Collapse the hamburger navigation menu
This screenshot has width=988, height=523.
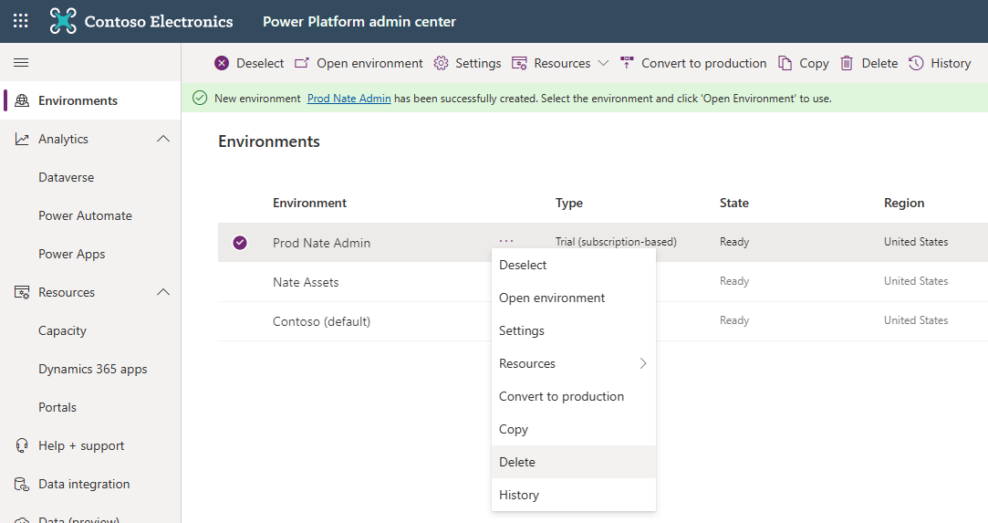click(x=21, y=62)
